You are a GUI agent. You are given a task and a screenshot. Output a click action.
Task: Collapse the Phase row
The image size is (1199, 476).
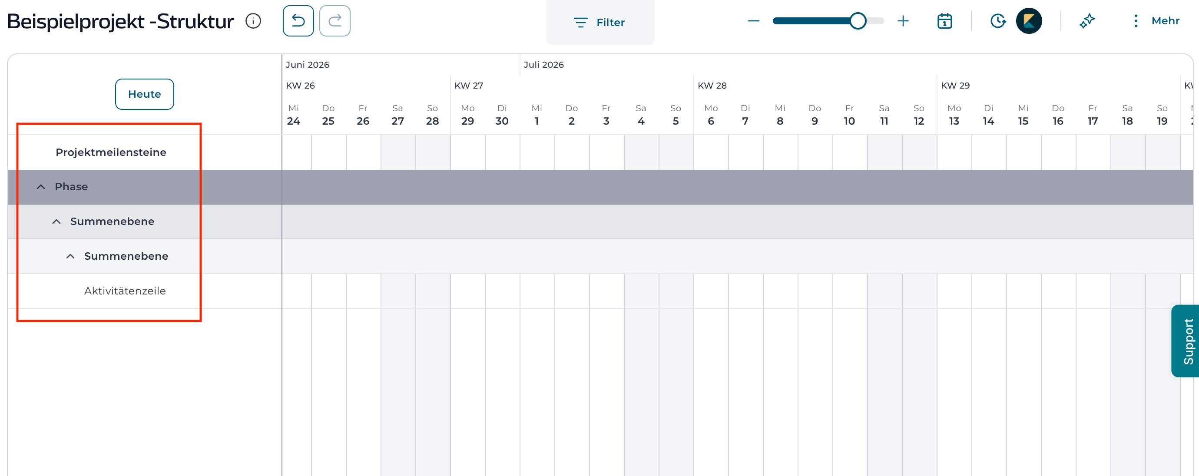click(41, 187)
